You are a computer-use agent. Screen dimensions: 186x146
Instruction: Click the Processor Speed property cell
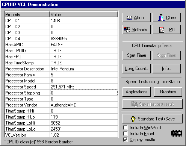pyautogui.click(x=27, y=87)
